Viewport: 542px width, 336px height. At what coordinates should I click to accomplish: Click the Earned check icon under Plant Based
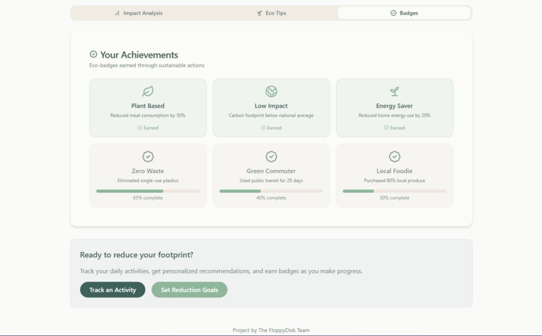click(140, 128)
